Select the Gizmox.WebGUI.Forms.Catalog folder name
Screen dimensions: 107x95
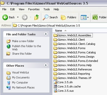[x=77, y=52]
